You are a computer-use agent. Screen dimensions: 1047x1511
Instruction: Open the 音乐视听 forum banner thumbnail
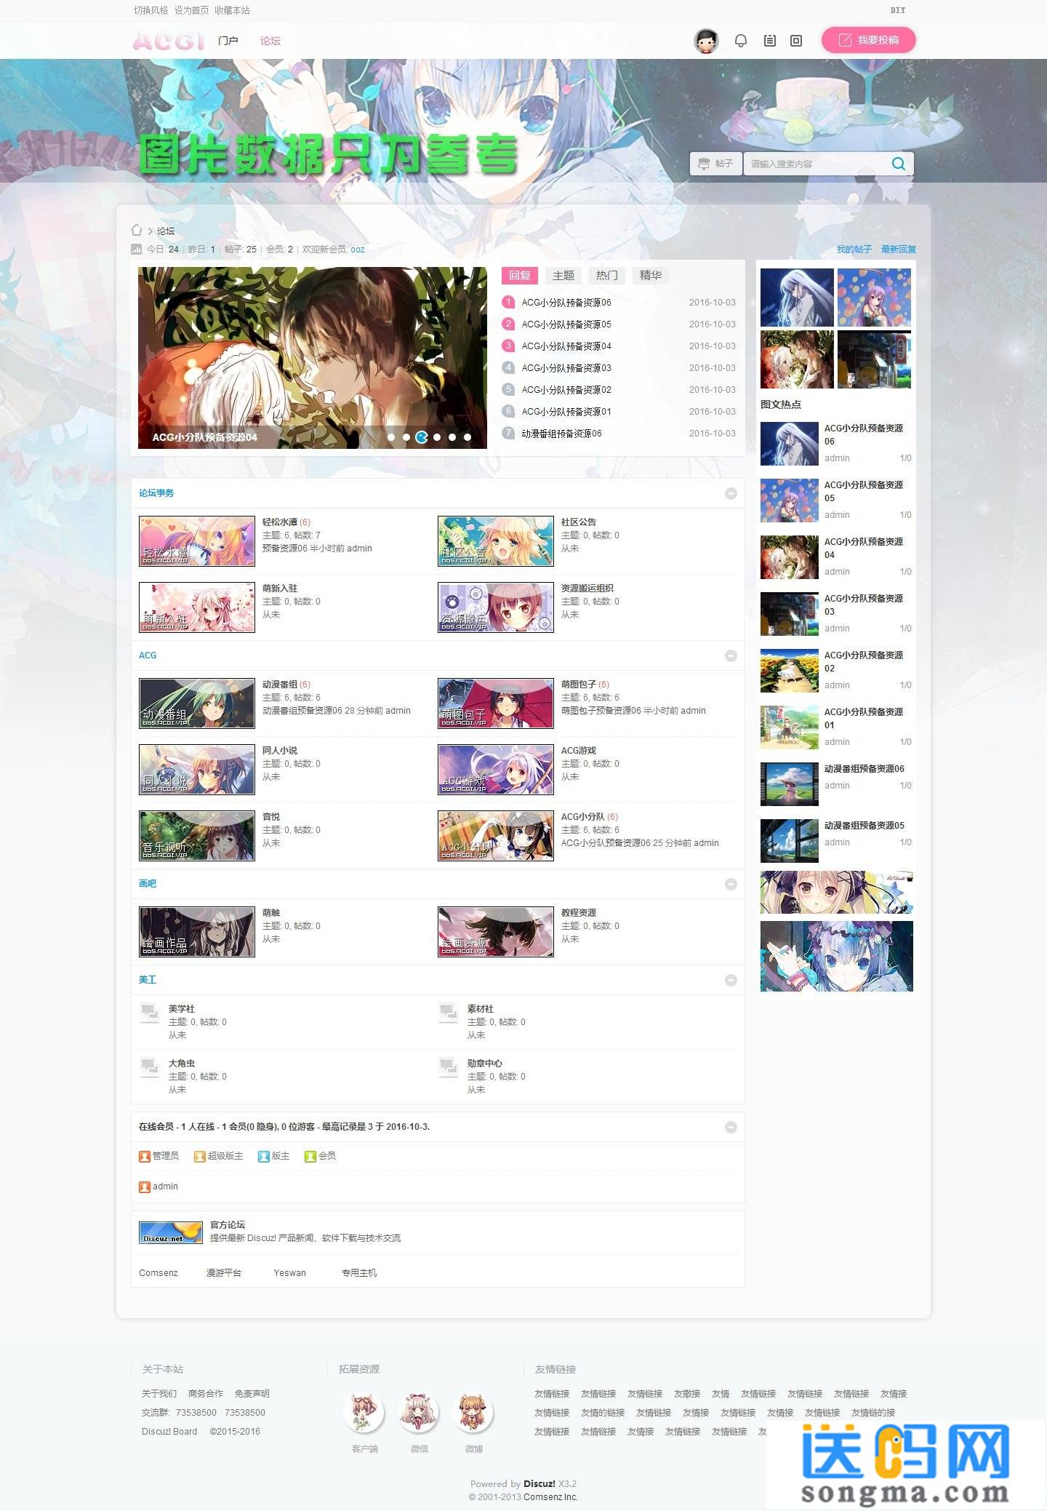tap(197, 836)
